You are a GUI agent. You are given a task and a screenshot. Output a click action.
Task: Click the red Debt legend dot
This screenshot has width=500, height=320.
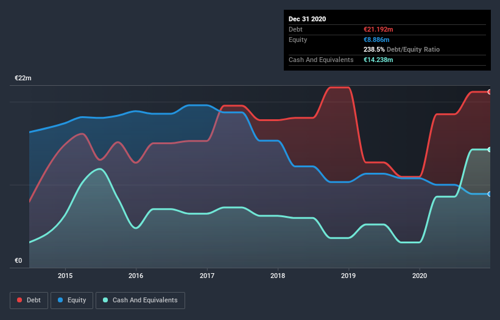(19, 300)
